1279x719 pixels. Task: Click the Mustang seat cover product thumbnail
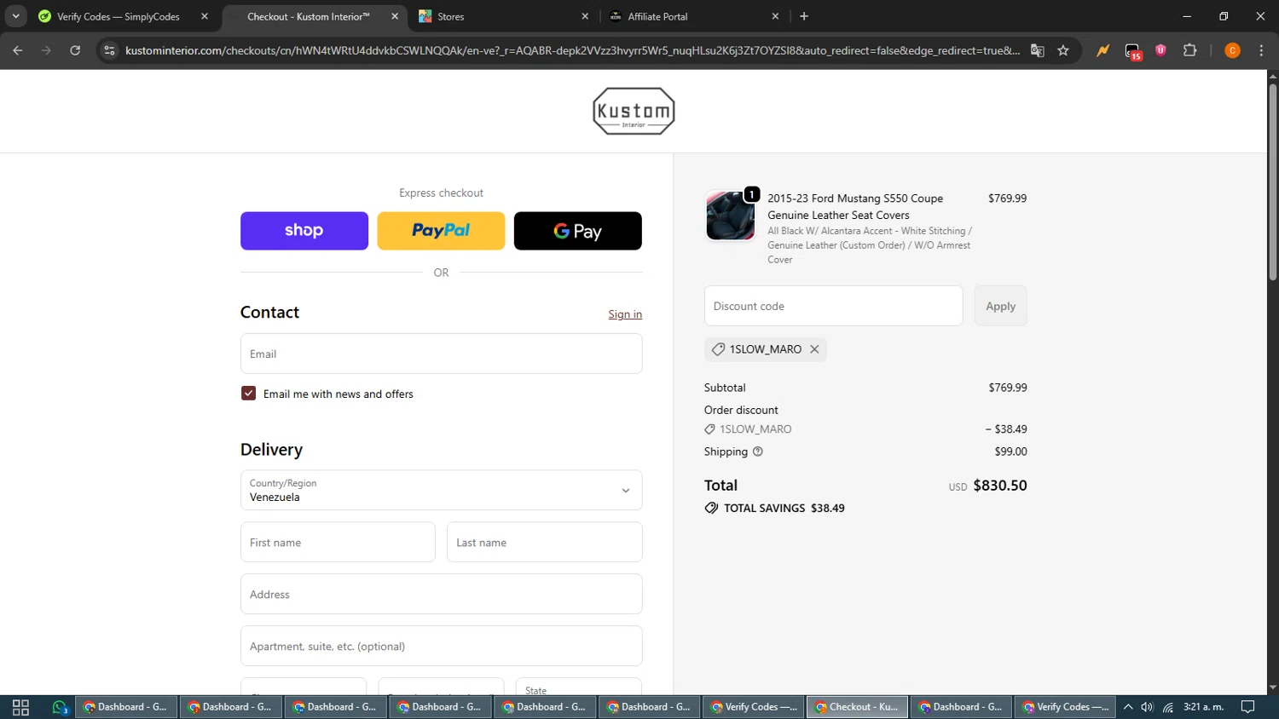coord(730,216)
